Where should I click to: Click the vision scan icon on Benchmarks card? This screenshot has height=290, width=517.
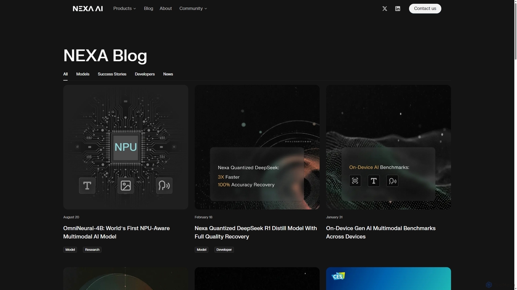tap(355, 181)
